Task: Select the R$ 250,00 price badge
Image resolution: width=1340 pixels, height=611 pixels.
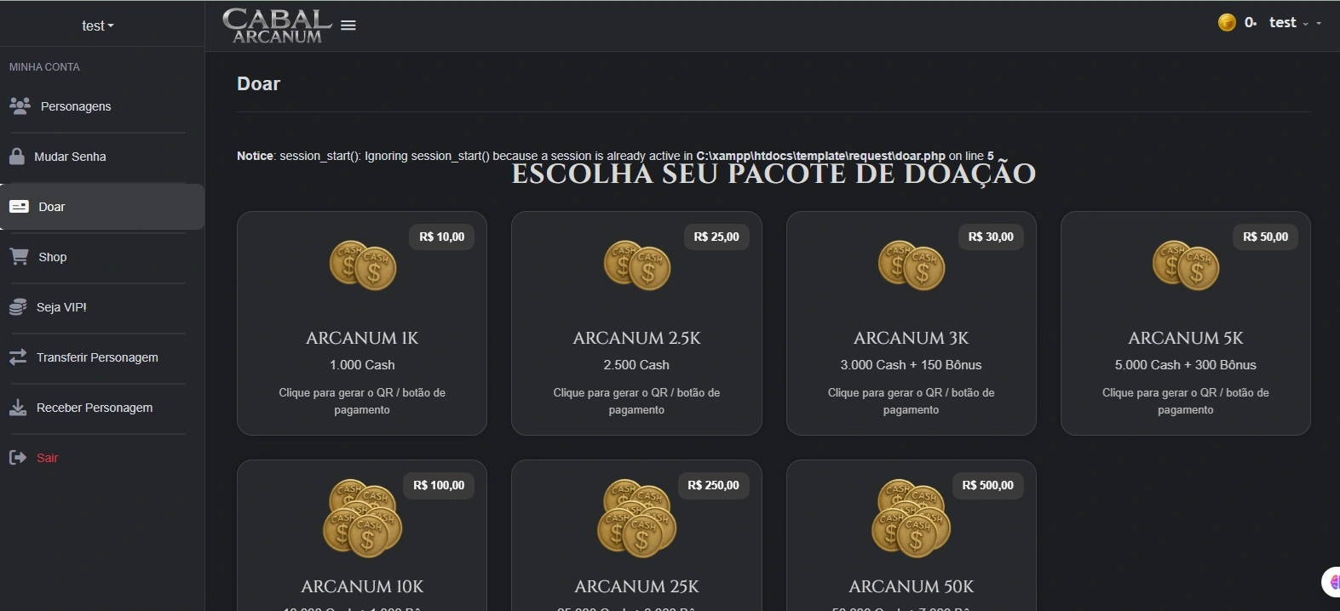Action: (x=714, y=485)
